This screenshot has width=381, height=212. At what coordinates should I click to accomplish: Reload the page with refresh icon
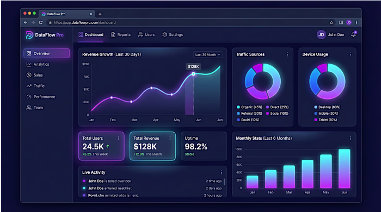point(41,22)
